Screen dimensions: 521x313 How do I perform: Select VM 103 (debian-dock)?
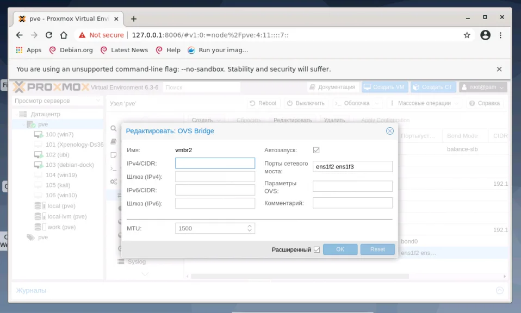click(70, 165)
